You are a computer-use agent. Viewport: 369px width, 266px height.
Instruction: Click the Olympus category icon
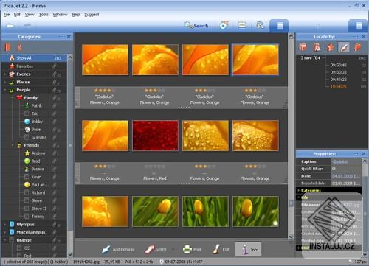click(12, 224)
